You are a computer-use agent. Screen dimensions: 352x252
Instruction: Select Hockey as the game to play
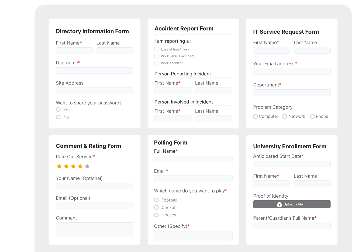[156, 215]
